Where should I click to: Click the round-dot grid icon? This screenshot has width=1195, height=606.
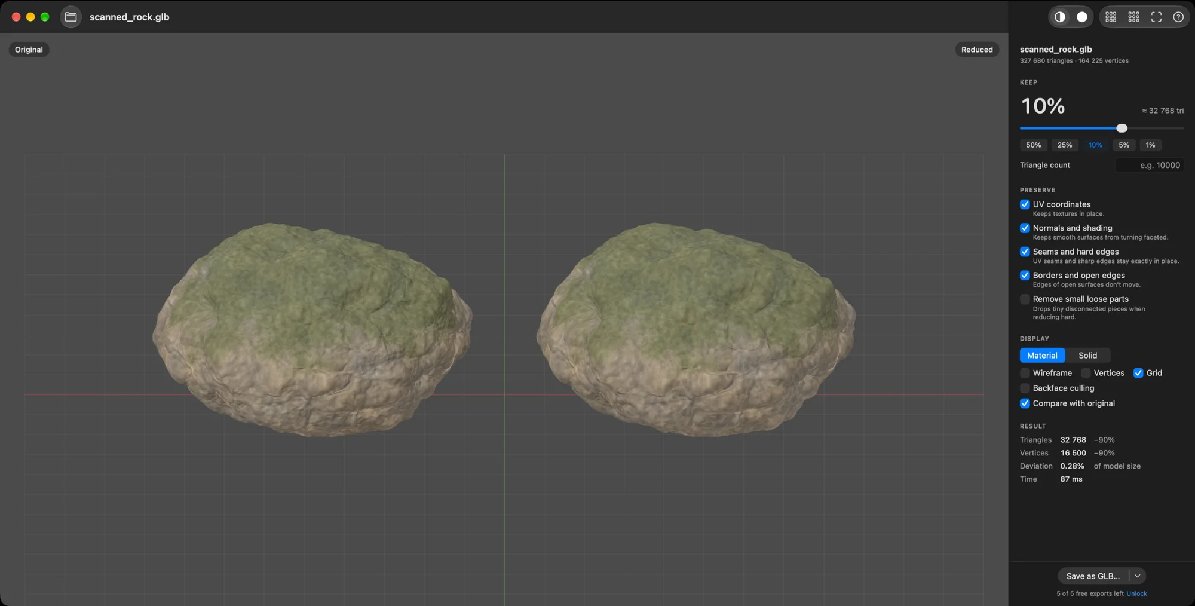click(1133, 17)
